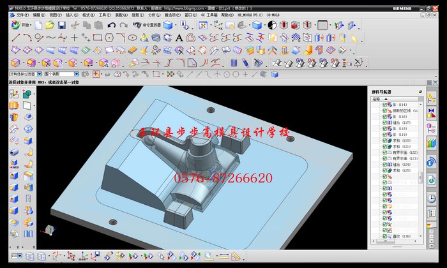Open the 文件 (File) menu
Viewport: 447px width, 268px height.
point(22,14)
